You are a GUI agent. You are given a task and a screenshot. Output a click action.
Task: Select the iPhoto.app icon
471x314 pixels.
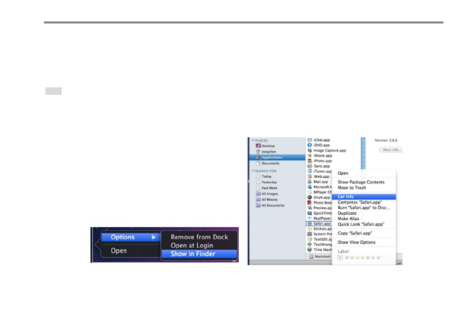[x=310, y=161]
